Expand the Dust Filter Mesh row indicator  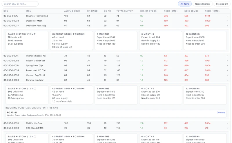[x=227, y=21]
